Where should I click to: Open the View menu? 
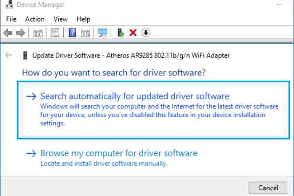pos(61,19)
